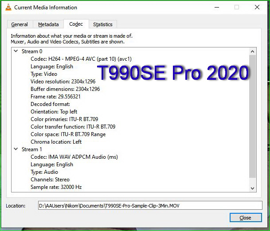
Task: Click the VLC cone icon in title bar
Action: 8,8
